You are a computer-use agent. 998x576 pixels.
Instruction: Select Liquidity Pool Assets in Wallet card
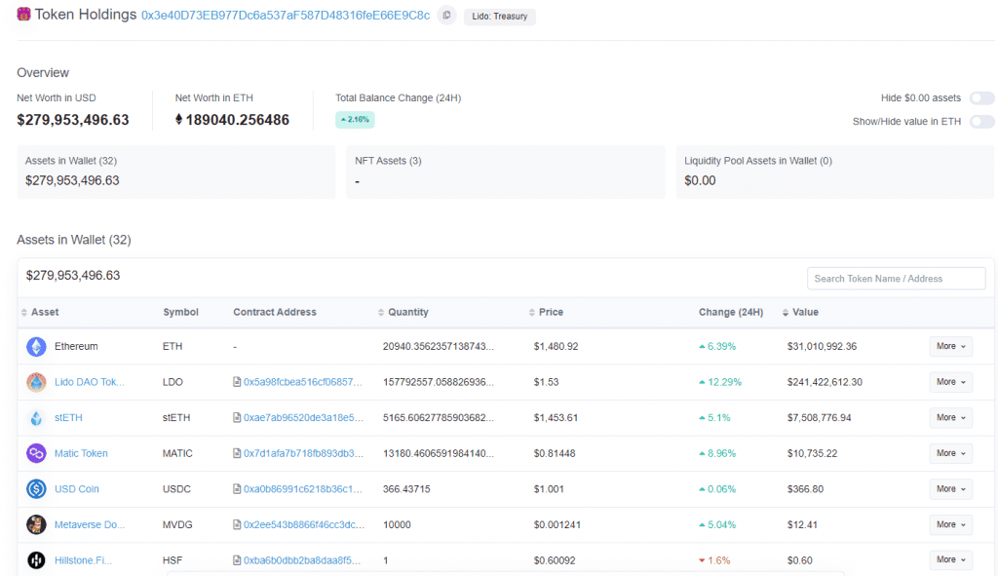[835, 172]
